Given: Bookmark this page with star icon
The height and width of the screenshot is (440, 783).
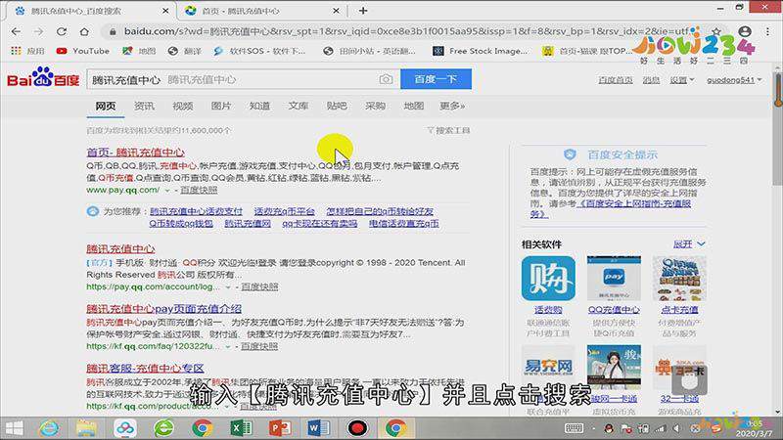Looking at the screenshot, I should 716,31.
